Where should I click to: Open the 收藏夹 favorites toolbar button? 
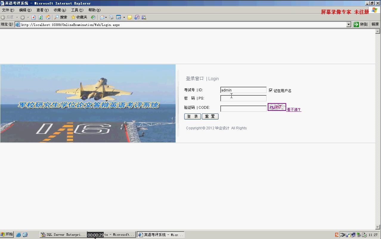[79, 17]
